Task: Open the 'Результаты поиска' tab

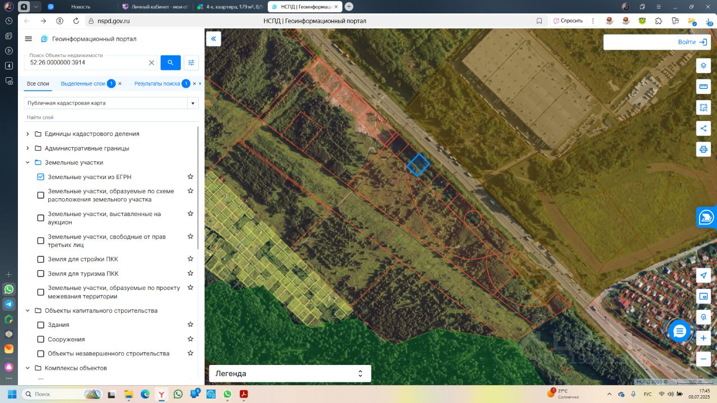Action: click(x=157, y=83)
